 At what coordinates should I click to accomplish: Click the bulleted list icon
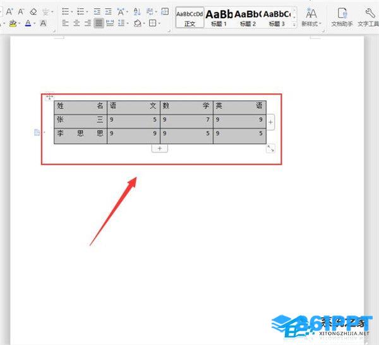[x=65, y=11]
